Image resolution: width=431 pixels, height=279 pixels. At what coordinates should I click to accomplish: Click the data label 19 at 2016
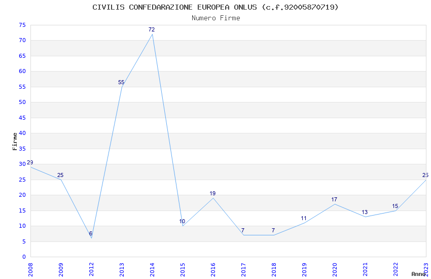[212, 193]
